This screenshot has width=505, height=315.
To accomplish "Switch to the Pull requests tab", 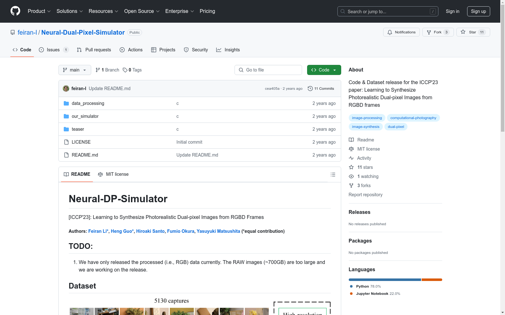I will [94, 50].
